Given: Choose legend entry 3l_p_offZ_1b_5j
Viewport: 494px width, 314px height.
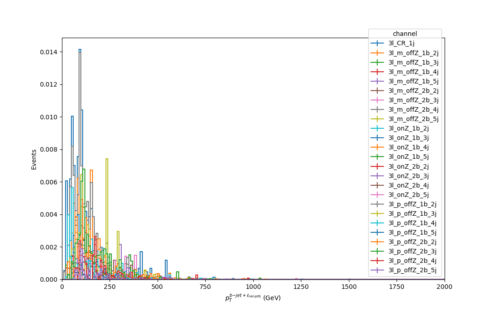Looking at the screenshot, I should [412, 232].
